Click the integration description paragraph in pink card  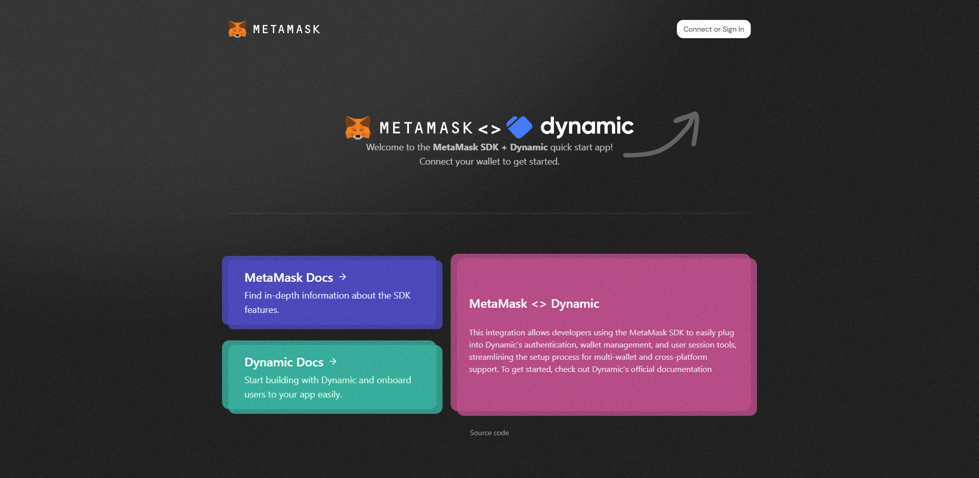pyautogui.click(x=602, y=351)
